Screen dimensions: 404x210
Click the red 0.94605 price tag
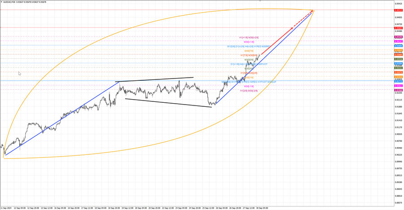pyautogui.click(x=398, y=28)
